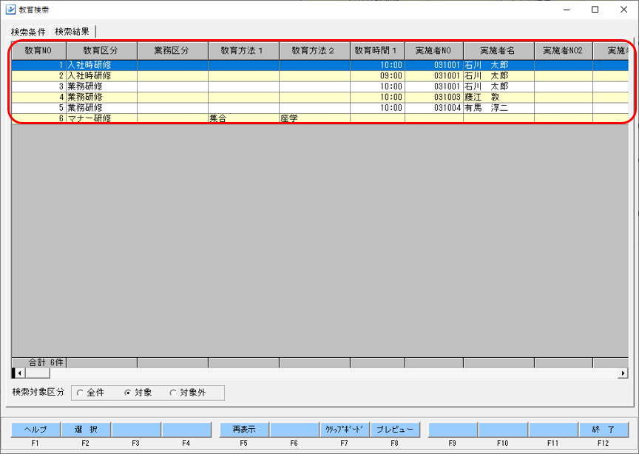The image size is (639, 454).
Task: Click the horizontal scrollbar right arrow
Action: coord(623,373)
